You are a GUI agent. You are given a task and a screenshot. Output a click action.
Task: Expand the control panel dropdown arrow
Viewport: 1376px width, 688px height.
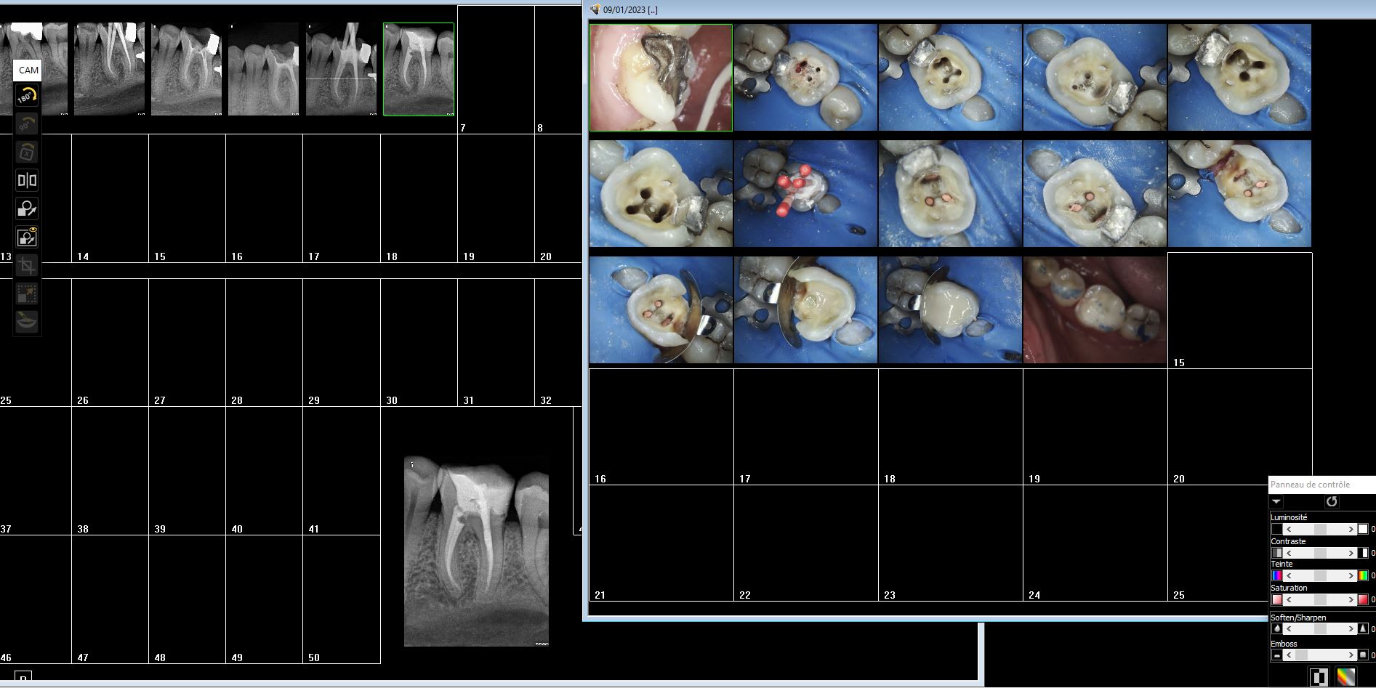[1276, 501]
